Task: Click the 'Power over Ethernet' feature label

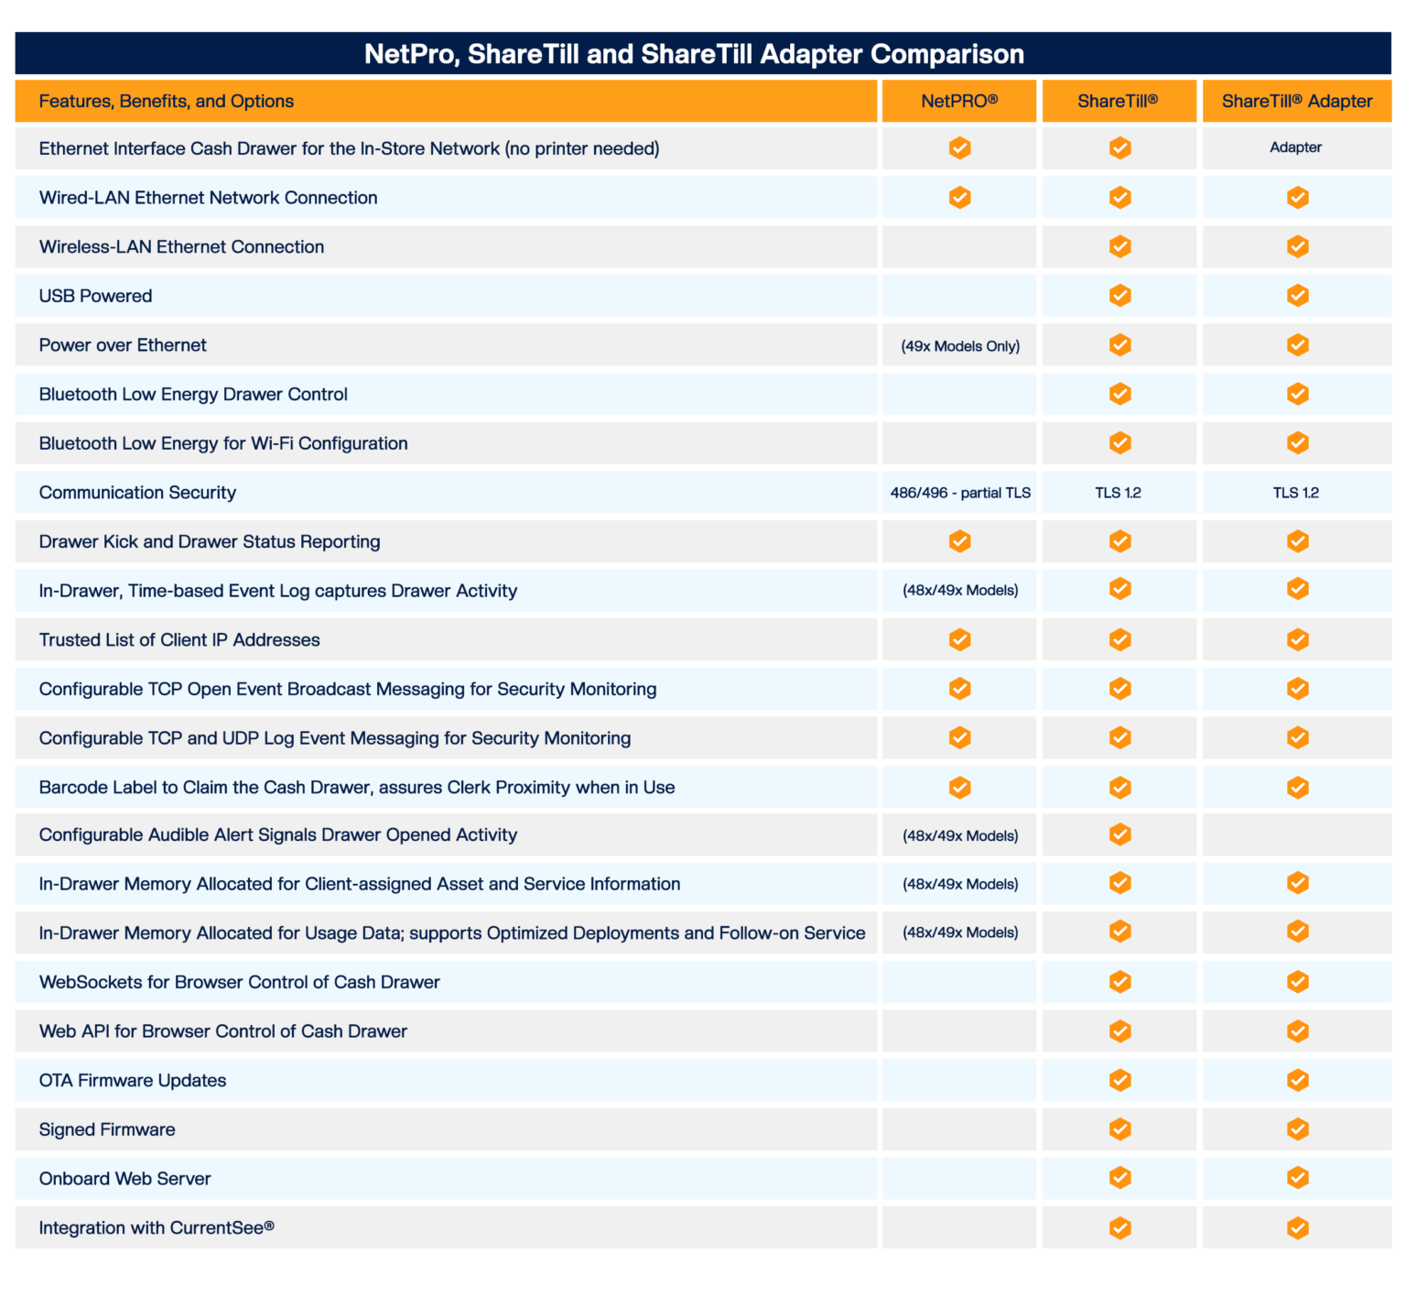Action: click(123, 345)
